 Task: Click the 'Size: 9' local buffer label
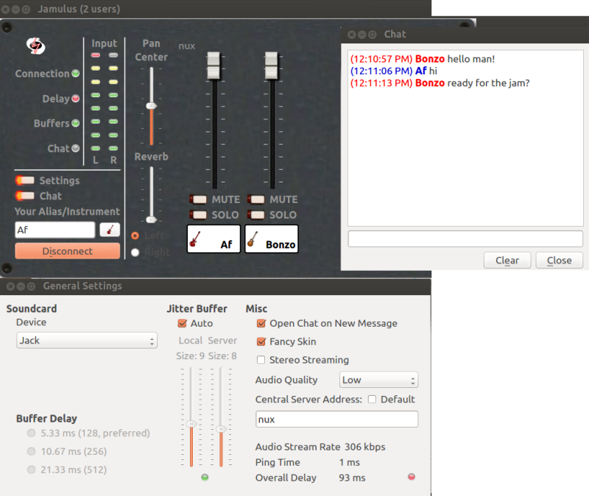191,356
